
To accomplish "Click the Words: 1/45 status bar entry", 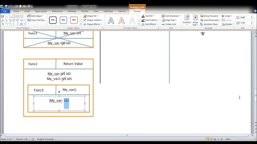I will pos(22,139).
